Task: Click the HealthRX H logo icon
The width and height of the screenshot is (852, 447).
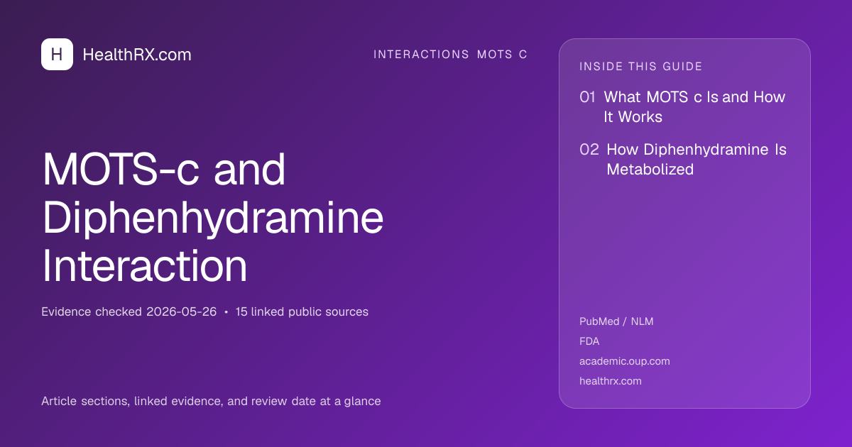Action: pyautogui.click(x=57, y=54)
